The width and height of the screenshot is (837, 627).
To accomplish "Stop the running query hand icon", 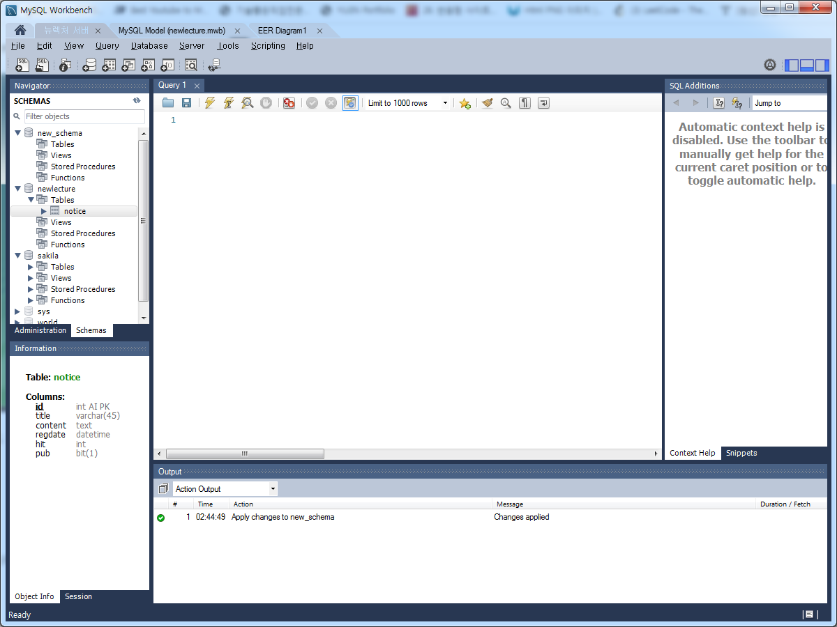I will coord(266,103).
